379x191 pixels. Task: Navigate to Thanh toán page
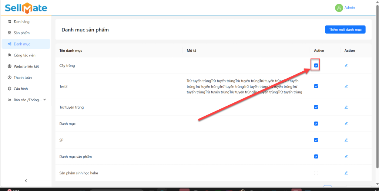pos(23,78)
